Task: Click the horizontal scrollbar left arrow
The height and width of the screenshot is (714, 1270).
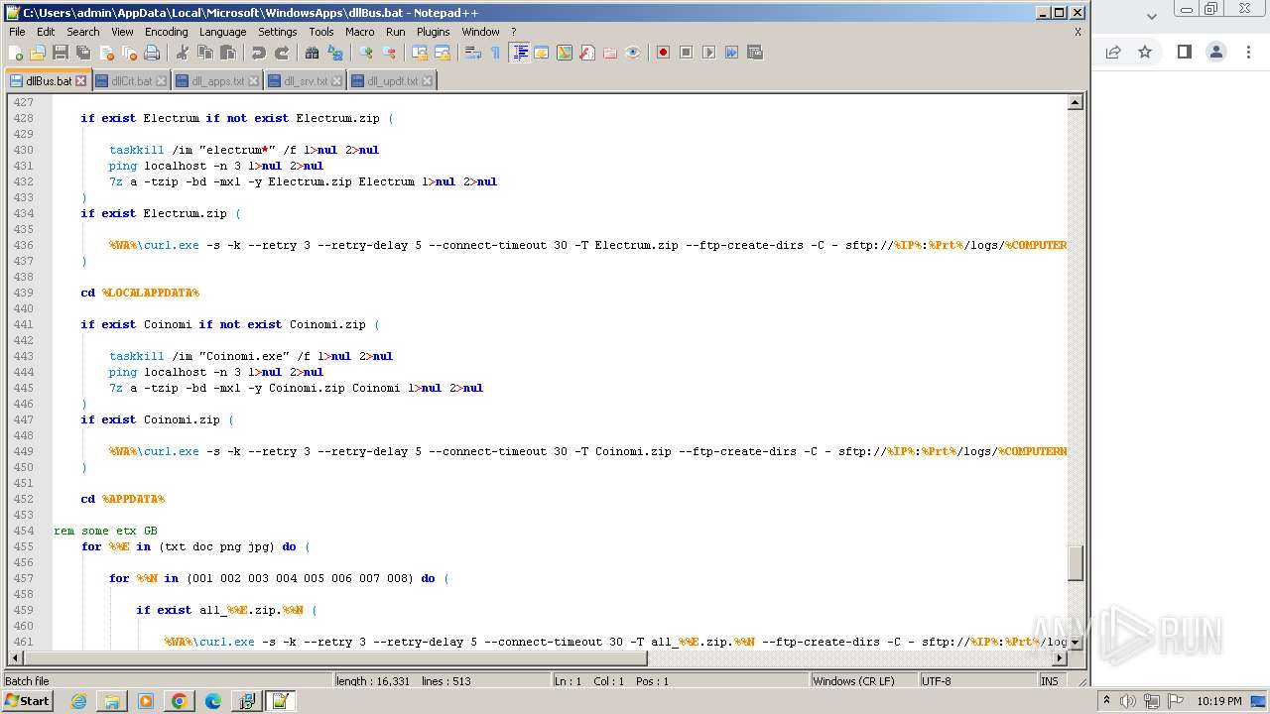Action: coord(16,657)
